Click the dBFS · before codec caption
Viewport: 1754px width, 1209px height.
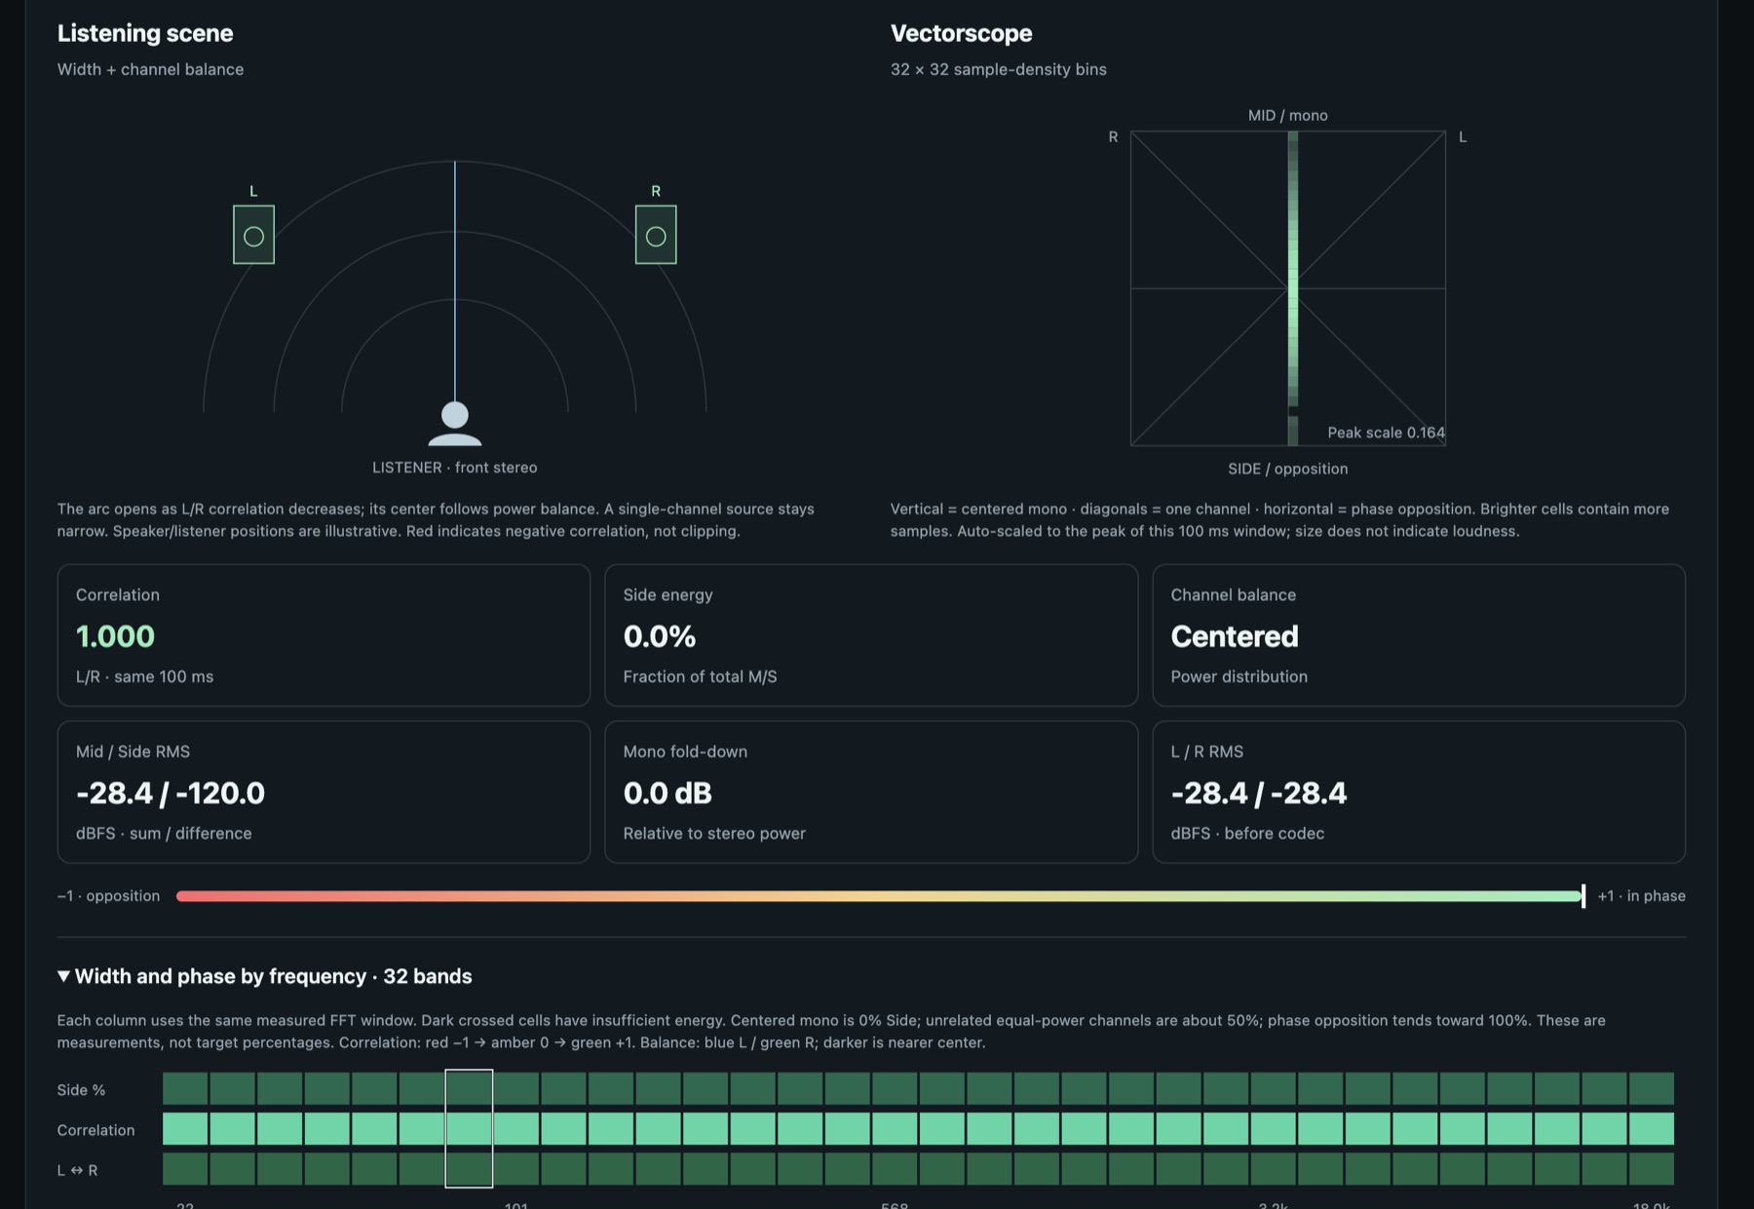click(x=1247, y=833)
